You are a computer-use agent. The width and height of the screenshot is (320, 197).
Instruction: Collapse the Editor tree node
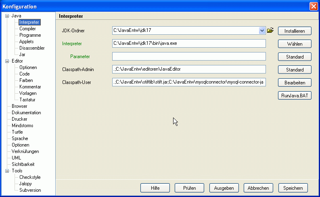click(7, 61)
